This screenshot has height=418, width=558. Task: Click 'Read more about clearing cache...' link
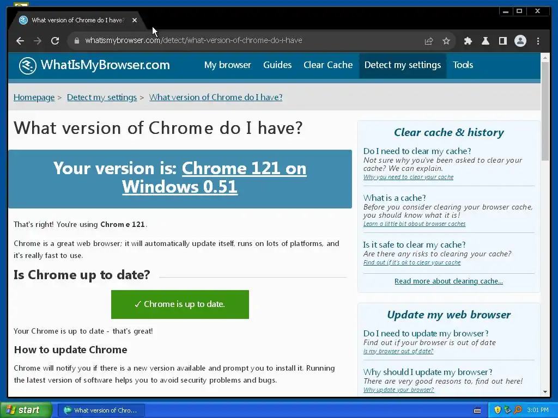click(448, 281)
